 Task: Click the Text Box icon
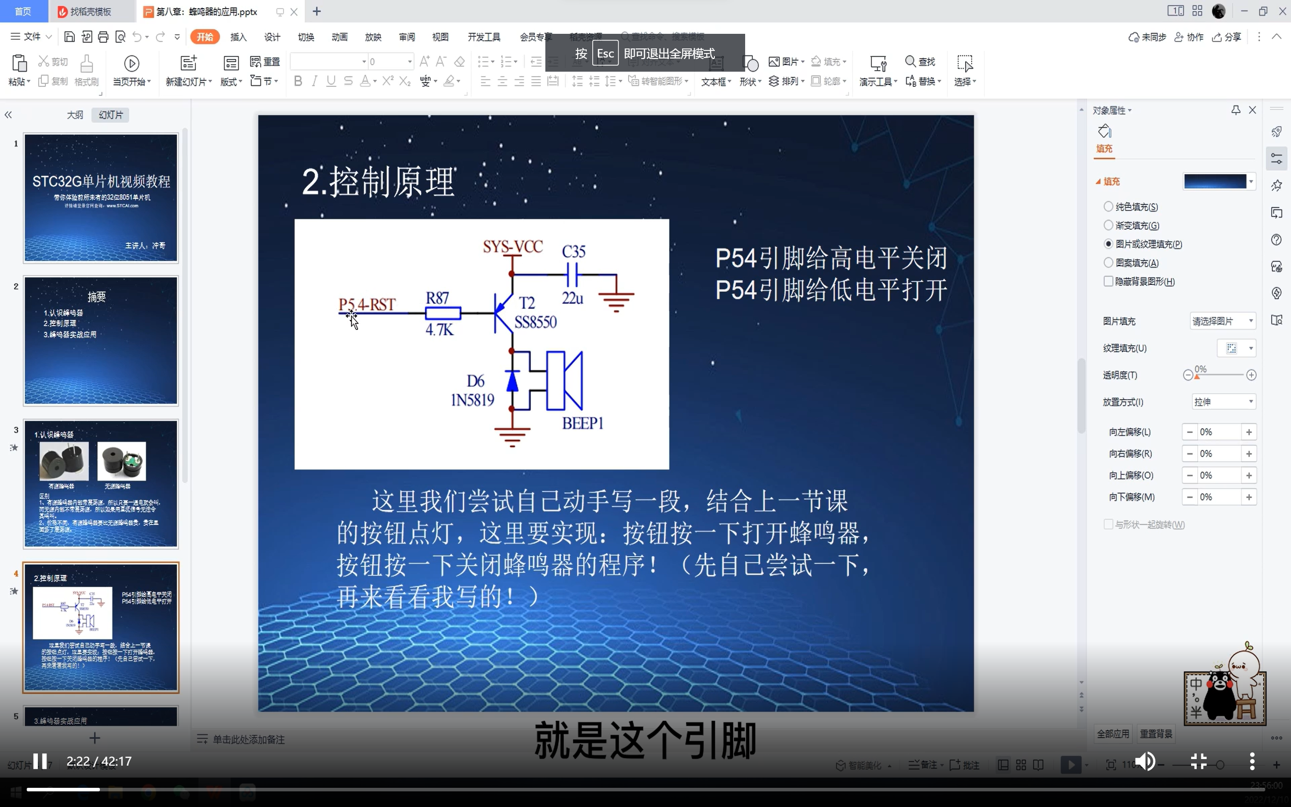(716, 65)
